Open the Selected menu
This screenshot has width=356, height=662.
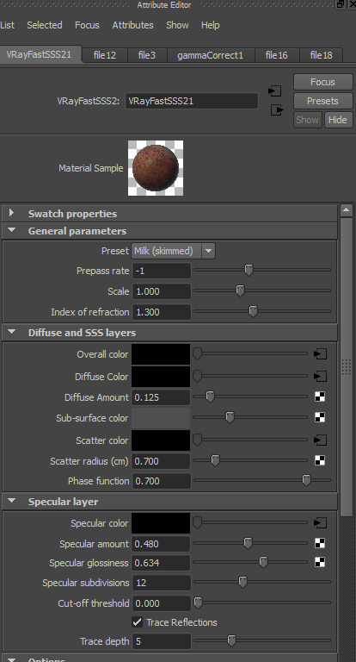coord(45,25)
